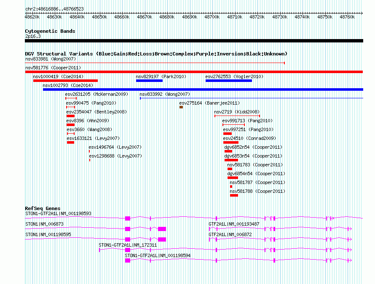Click the esv2762553 blue gain bar
The width and height of the screenshot is (375, 284).
tap(229, 81)
